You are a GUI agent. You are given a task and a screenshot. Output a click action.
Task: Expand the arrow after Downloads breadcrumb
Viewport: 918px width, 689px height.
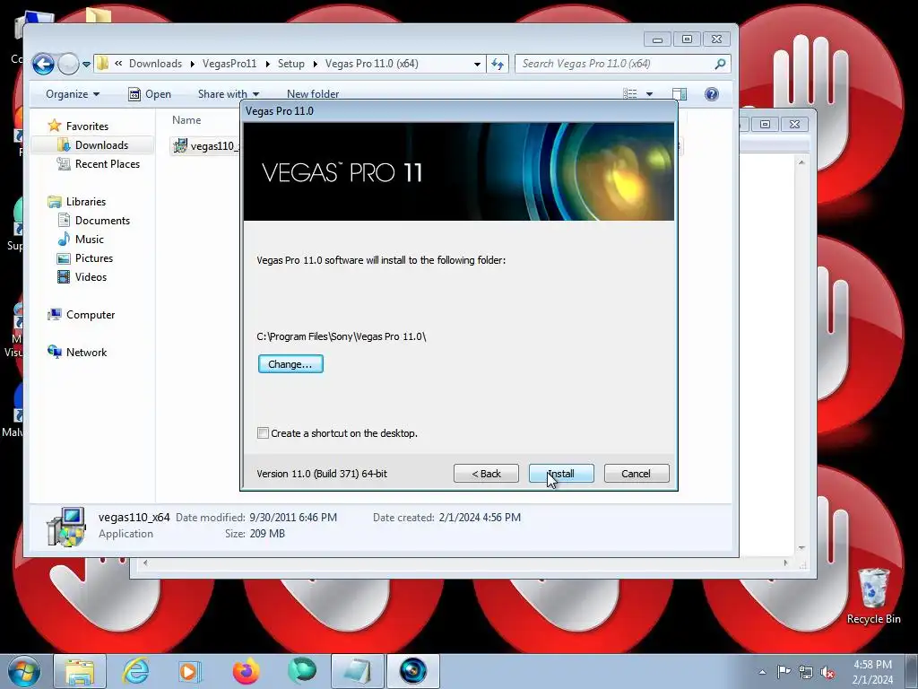[192, 64]
